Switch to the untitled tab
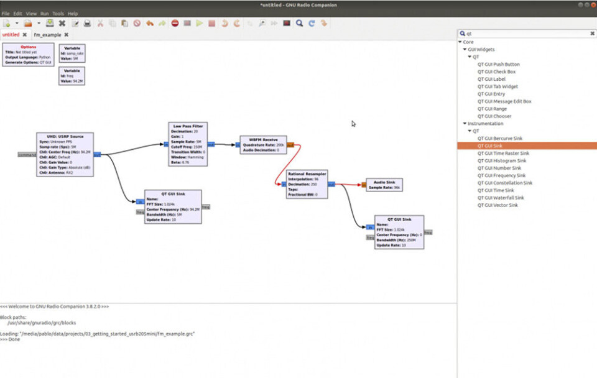Viewport: 597px width, 378px height. click(x=11, y=35)
